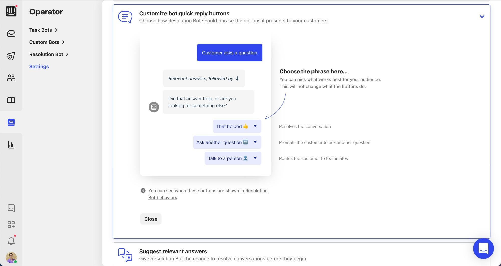The width and height of the screenshot is (501, 266).
Task: Select the Operator bot icon in sidebar
Action: [11, 122]
